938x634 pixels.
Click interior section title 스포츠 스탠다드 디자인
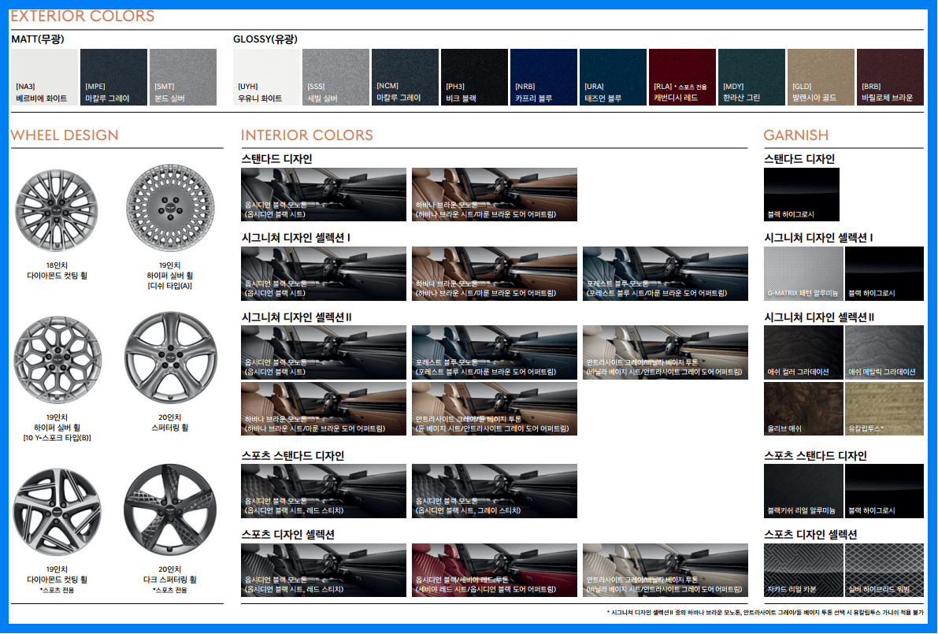point(293,456)
